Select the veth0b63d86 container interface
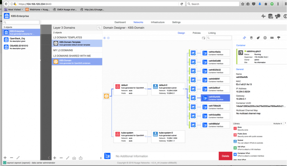Viewport: 287px width, 166px height. click(216, 62)
